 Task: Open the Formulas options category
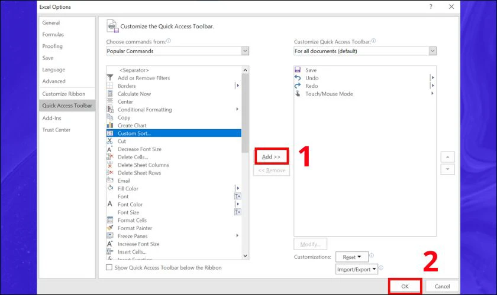tap(53, 34)
